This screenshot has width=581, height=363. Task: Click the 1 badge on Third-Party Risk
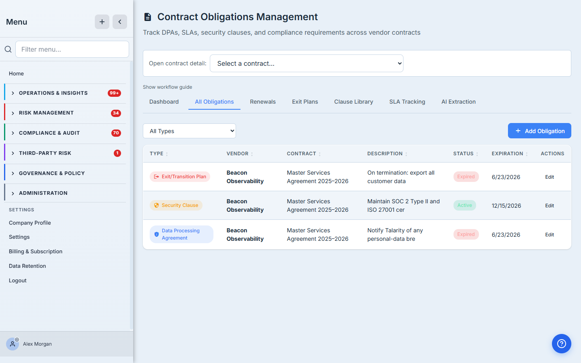117,153
